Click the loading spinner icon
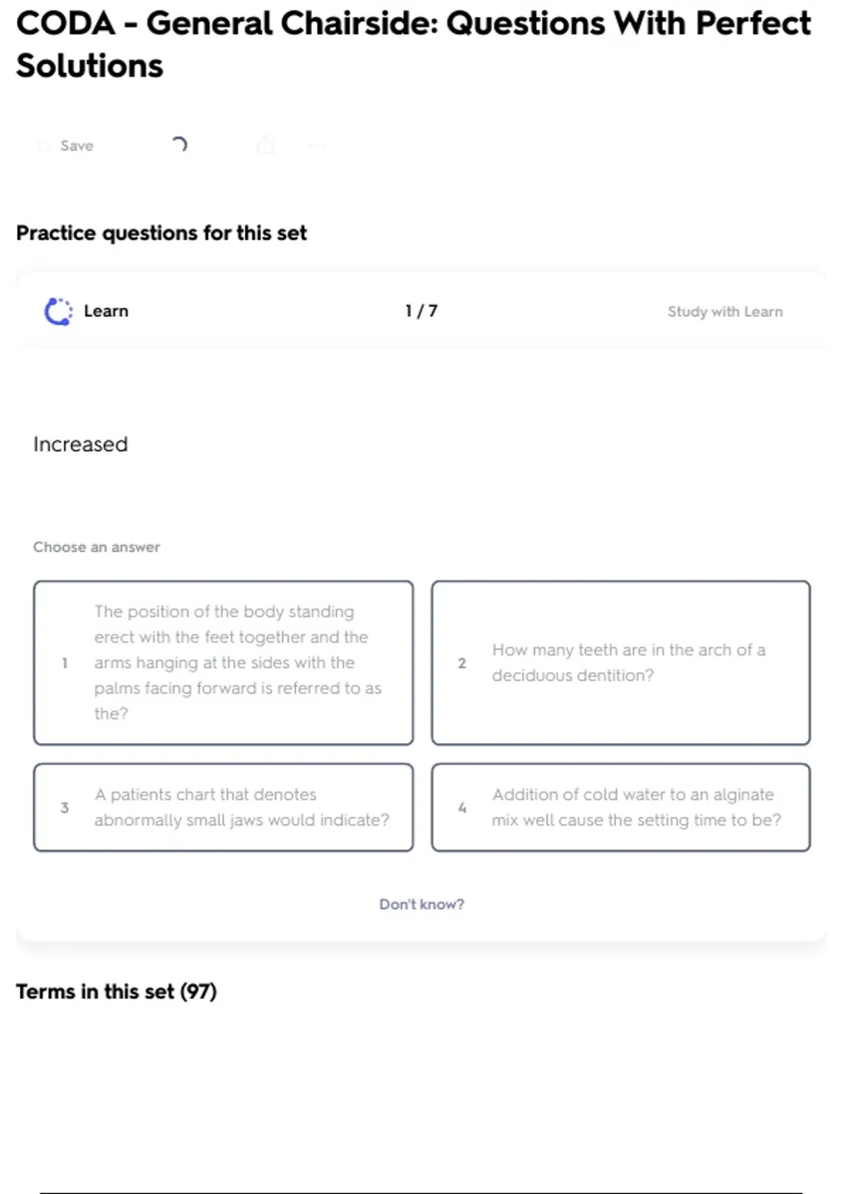The width and height of the screenshot is (843, 1194). [180, 145]
